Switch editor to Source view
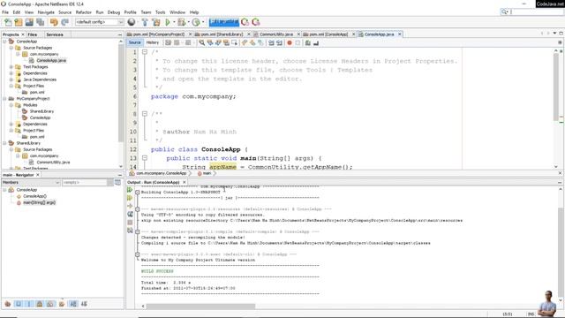The image size is (565, 318). pyautogui.click(x=135, y=42)
